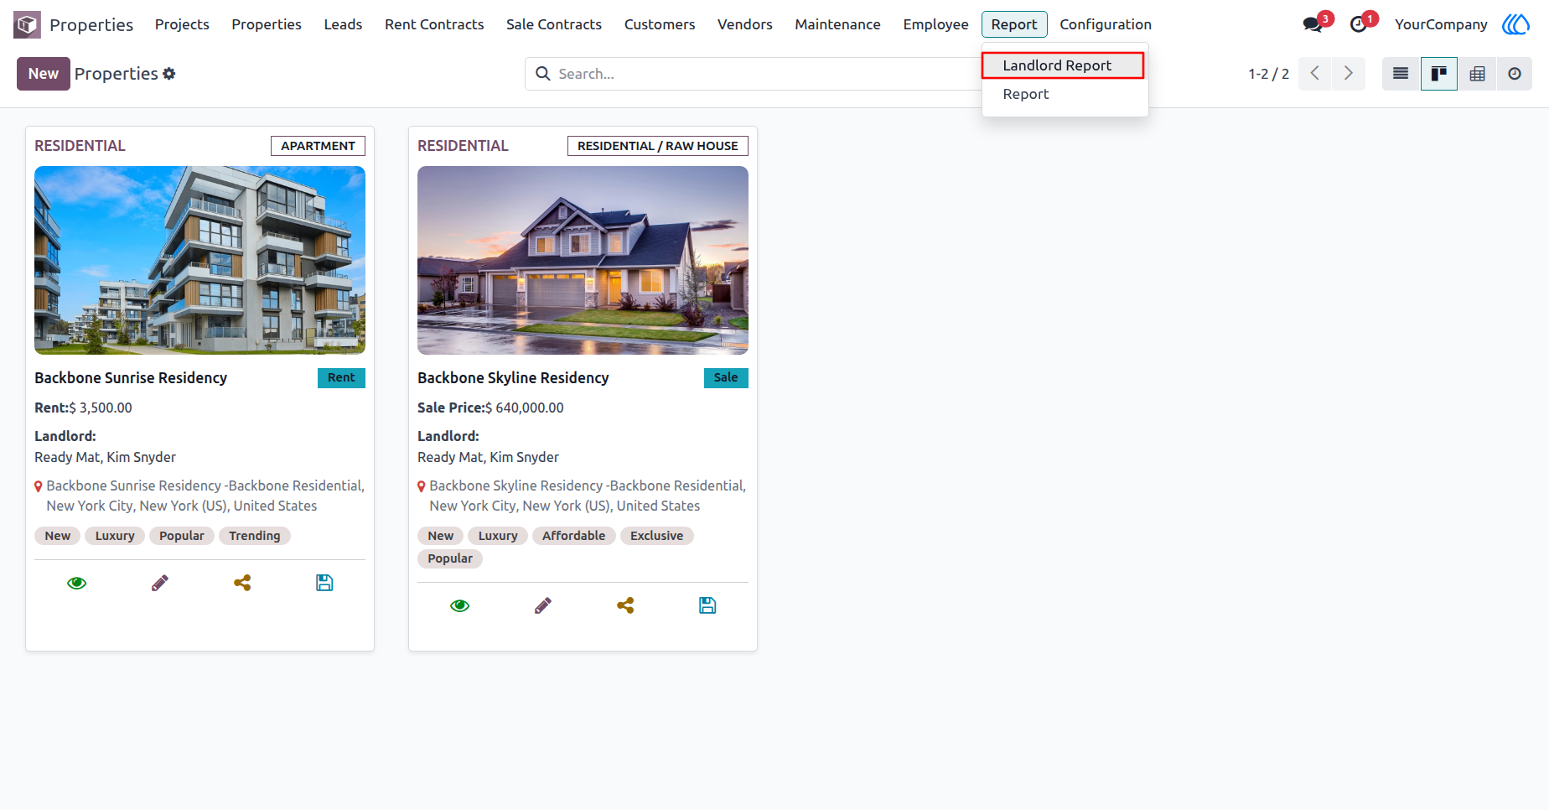View Backbone Skyline Residency via eye icon
The width and height of the screenshot is (1549, 810).
coord(460,605)
